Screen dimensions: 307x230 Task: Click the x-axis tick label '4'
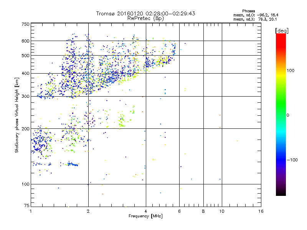(x=146, y=211)
